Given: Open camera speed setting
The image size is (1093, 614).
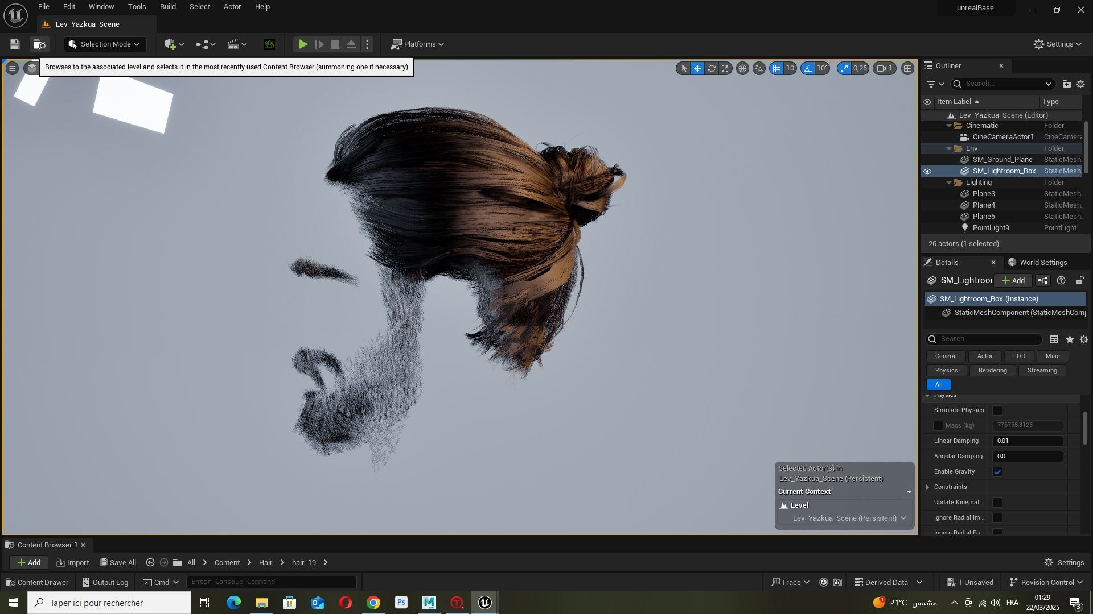Looking at the screenshot, I should [x=885, y=68].
